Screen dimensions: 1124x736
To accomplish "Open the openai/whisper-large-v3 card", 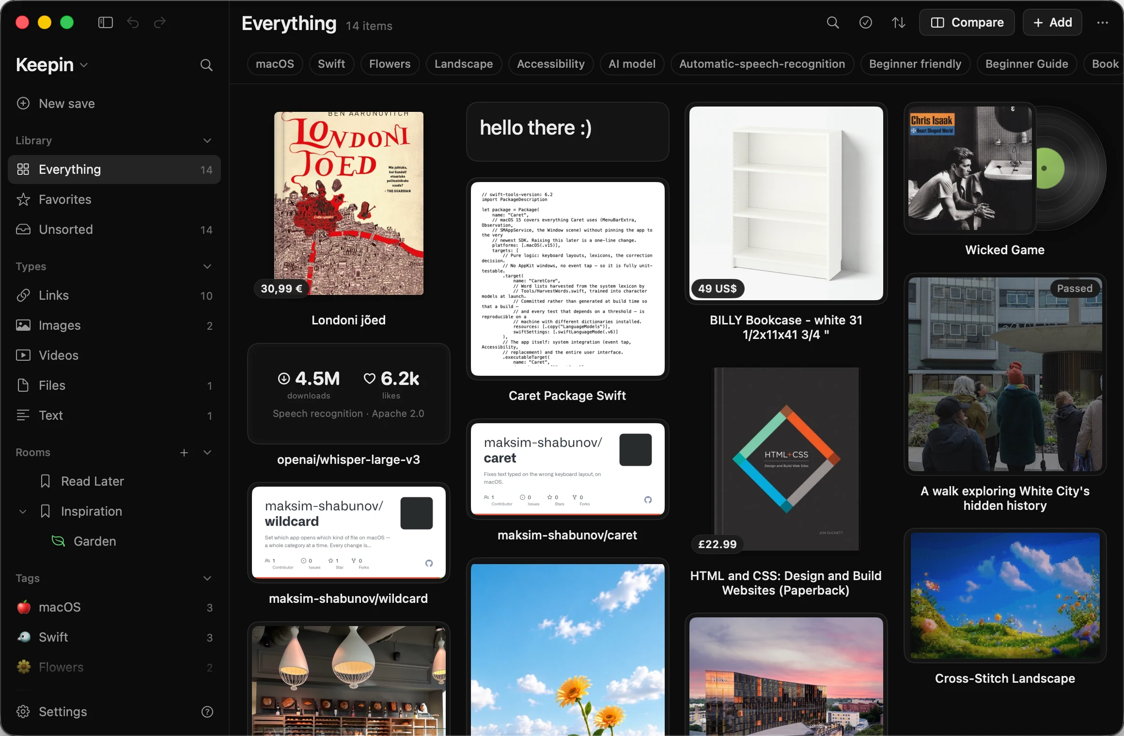I will click(348, 394).
